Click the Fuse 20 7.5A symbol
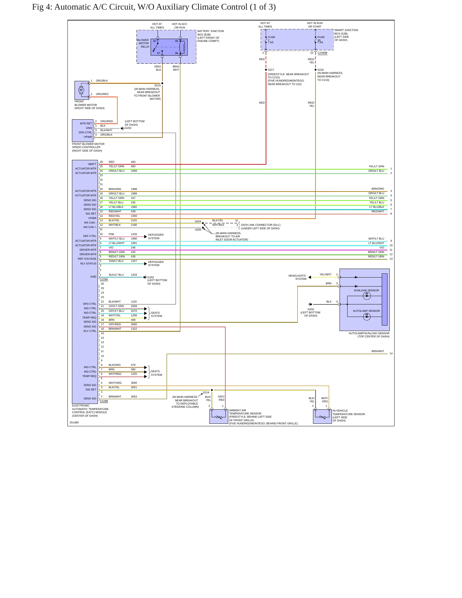 tap(316, 40)
